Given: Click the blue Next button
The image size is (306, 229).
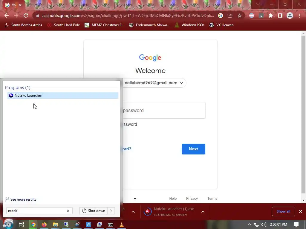Looking at the screenshot, I should pyautogui.click(x=193, y=149).
